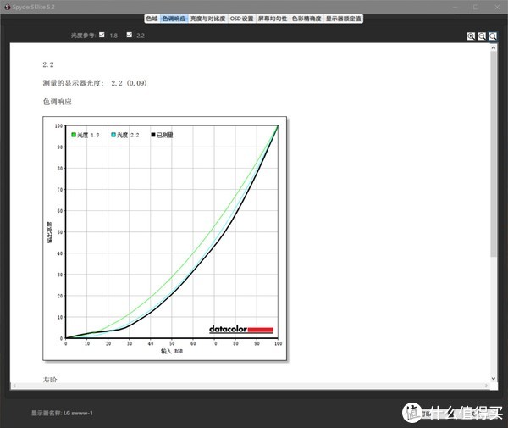Click the horizontal scrollbar left arrow

[x=14, y=386]
